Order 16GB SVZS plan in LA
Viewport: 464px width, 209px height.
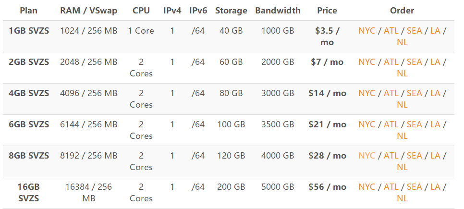[435, 187]
